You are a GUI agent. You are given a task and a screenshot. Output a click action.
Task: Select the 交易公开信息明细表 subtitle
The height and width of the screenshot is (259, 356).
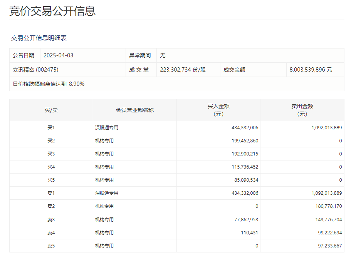[39, 38]
